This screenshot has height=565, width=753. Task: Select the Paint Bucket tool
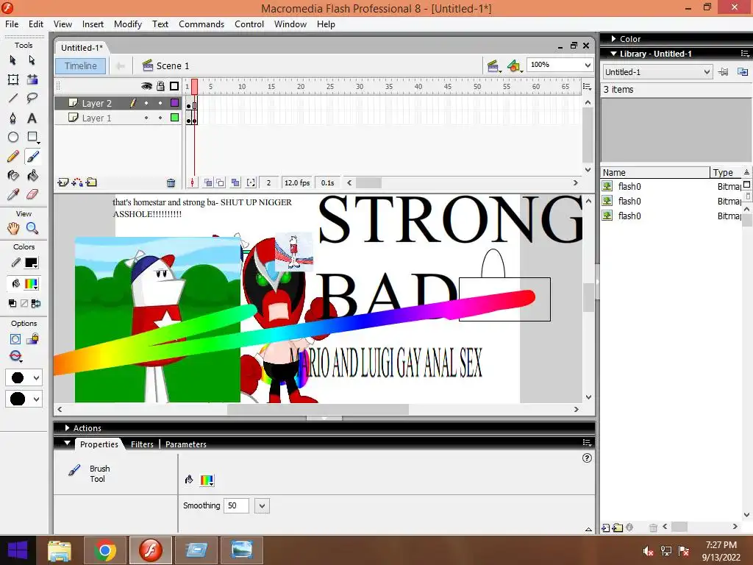(x=32, y=175)
